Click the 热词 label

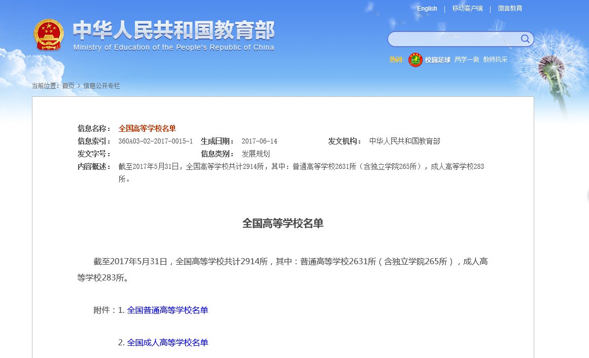[x=396, y=59]
